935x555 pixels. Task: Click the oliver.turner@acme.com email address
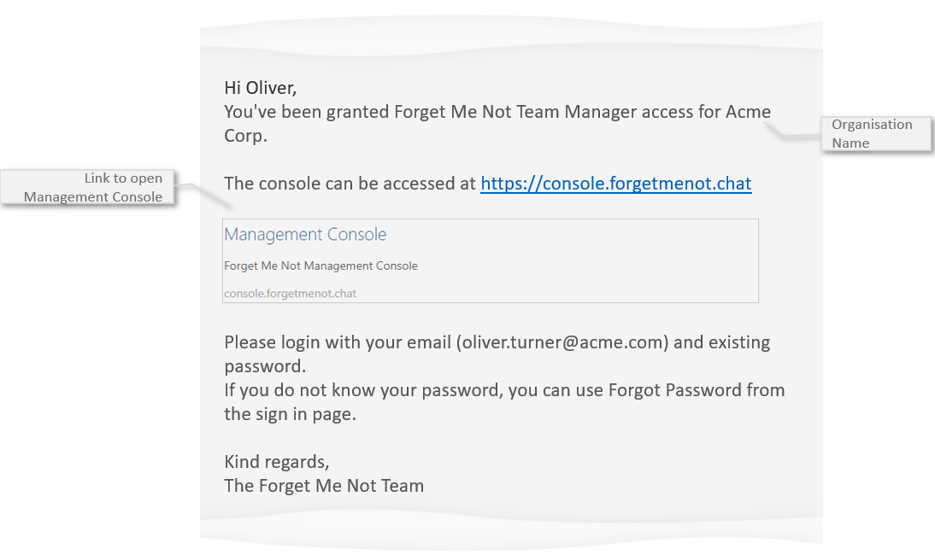point(563,342)
